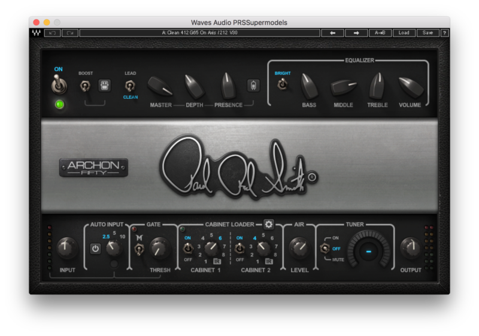Click the Volume knob
The image size is (479, 336).
[411, 87]
